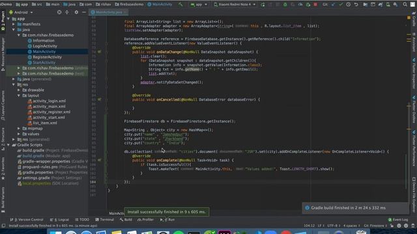The image size is (417, 234).
Task: Open the Logcat tool window
Action: coord(59,220)
